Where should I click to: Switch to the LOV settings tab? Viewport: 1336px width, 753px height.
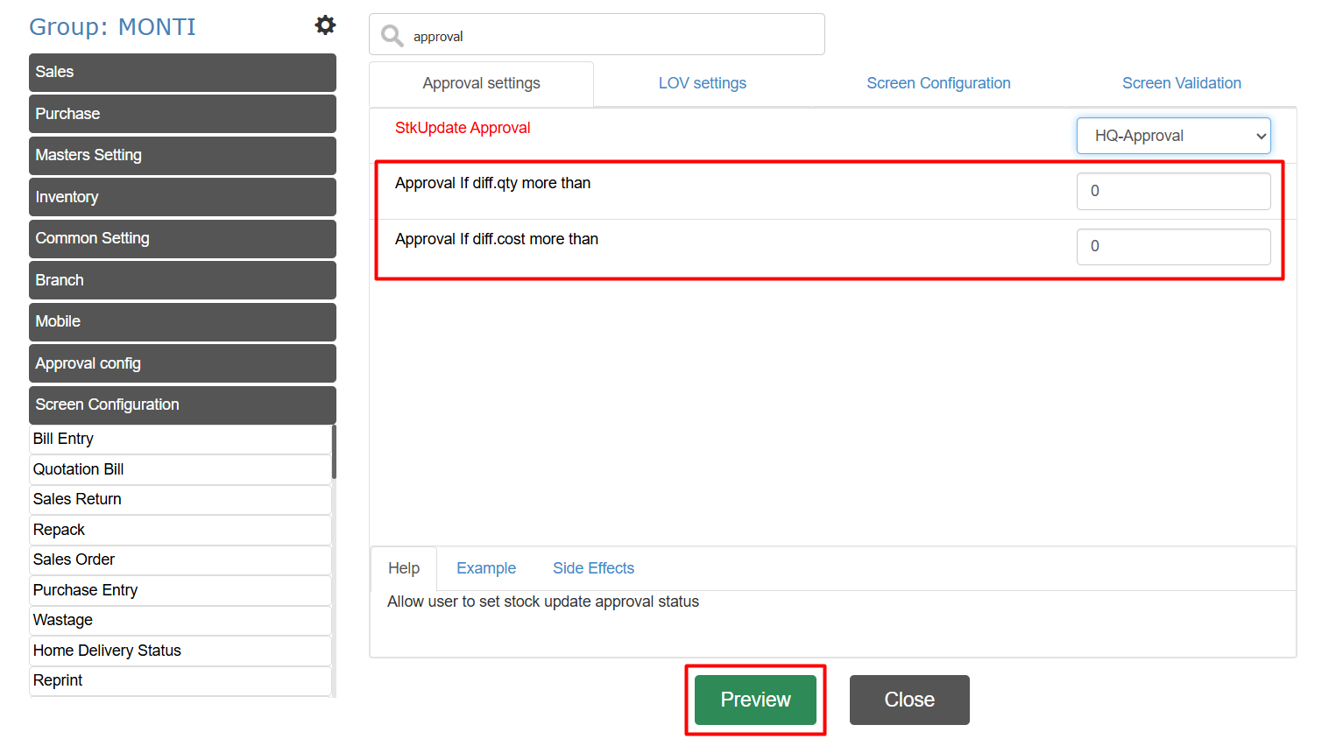pos(702,83)
